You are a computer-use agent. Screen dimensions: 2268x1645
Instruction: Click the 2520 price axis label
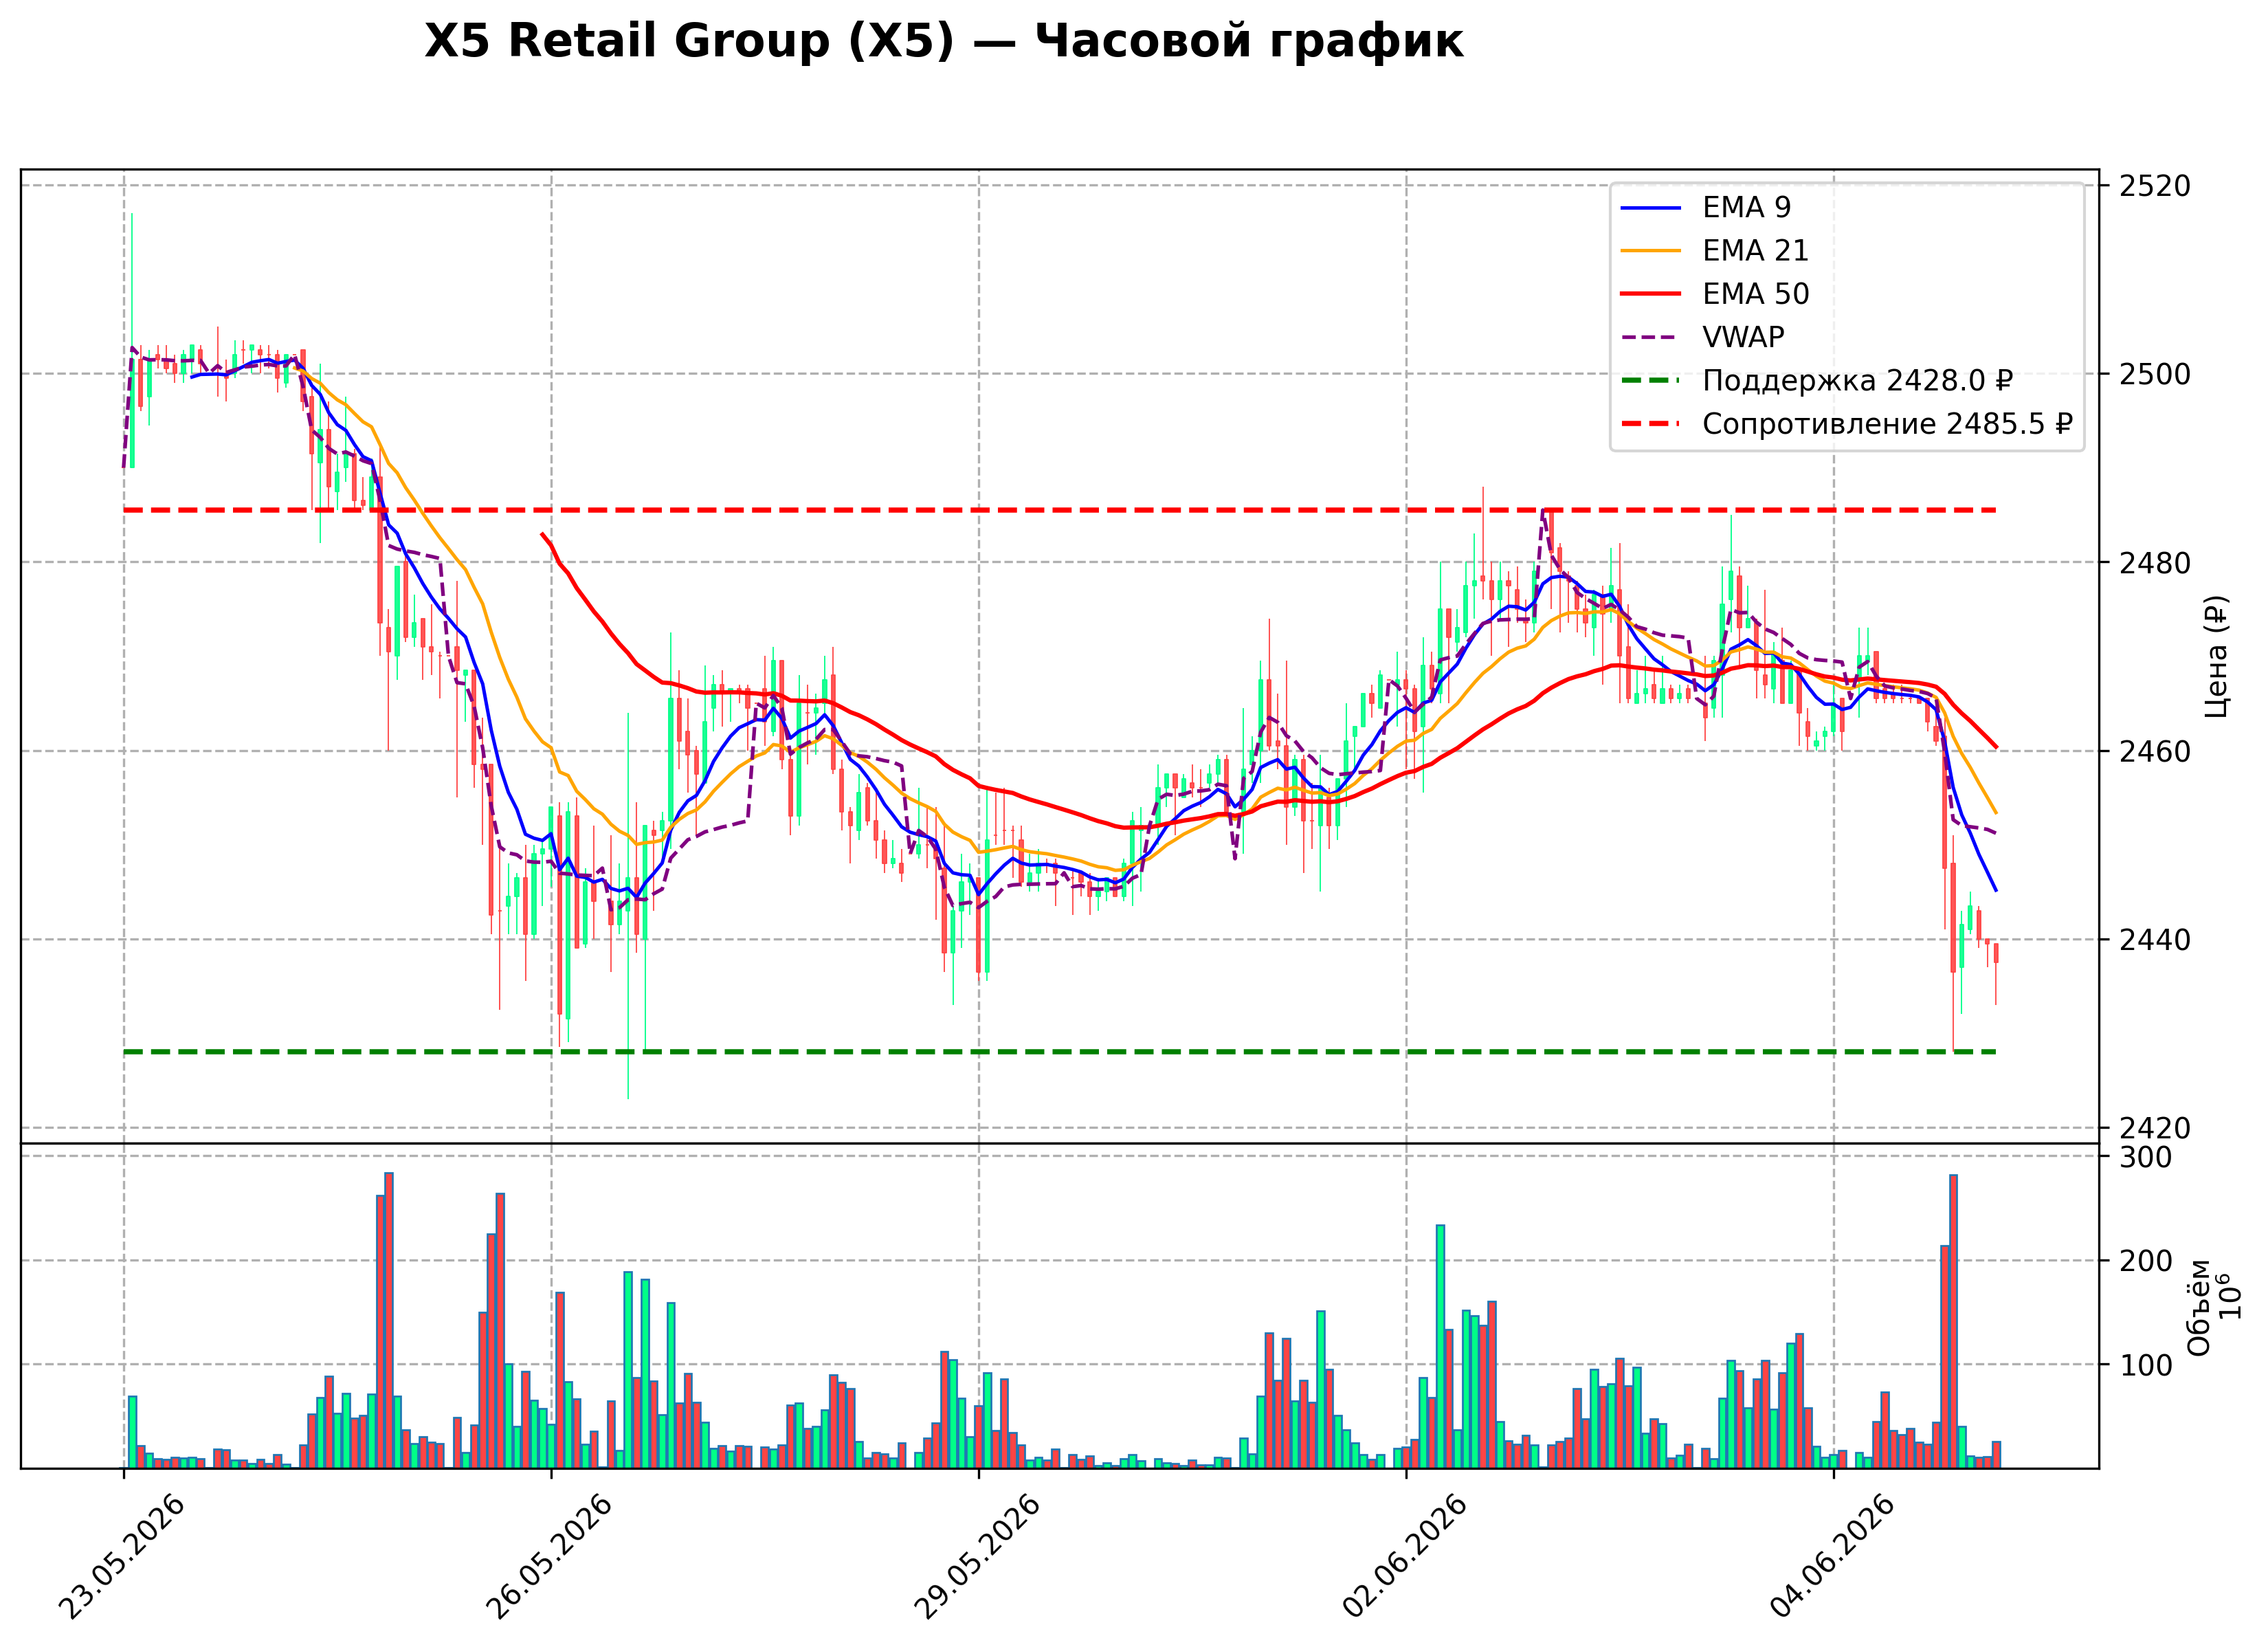click(2154, 186)
